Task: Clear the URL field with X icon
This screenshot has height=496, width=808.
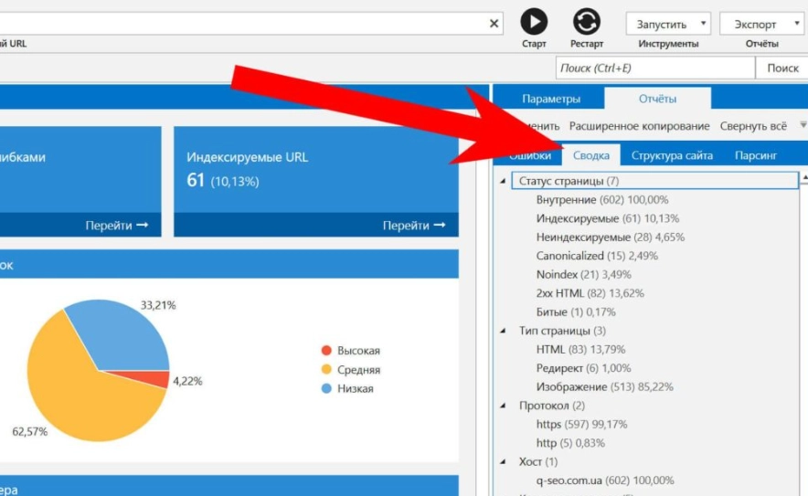Action: click(494, 24)
